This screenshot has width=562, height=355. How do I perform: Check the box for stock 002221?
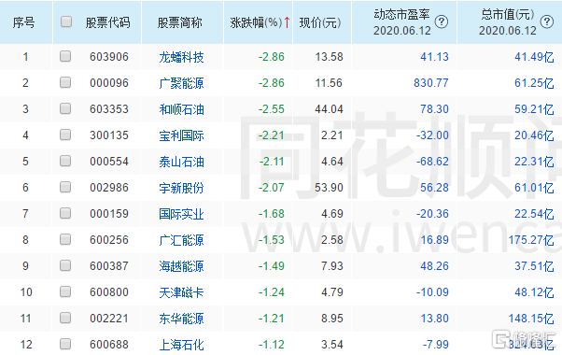(65, 318)
